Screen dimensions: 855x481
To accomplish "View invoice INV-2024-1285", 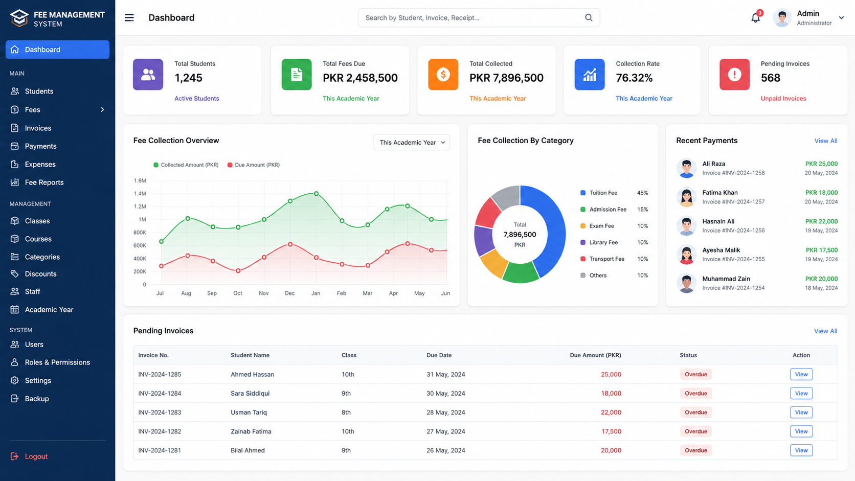I will pos(801,374).
